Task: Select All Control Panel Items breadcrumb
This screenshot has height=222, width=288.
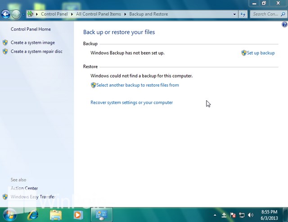Action: tap(99, 14)
